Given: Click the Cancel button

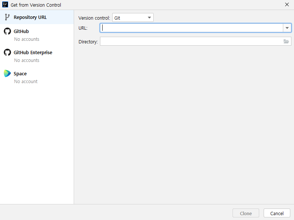Looking at the screenshot, I should click(x=277, y=213).
